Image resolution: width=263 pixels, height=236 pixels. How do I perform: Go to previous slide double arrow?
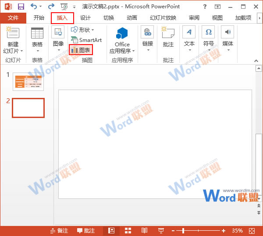click(259, 205)
